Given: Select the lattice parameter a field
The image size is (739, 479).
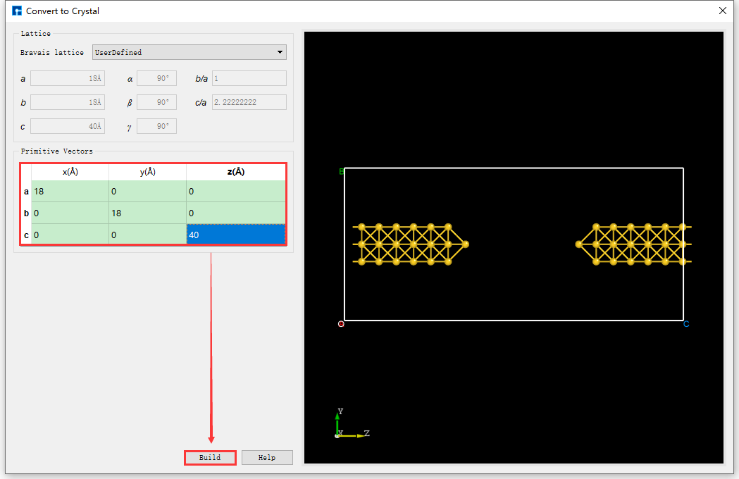Looking at the screenshot, I should tap(68, 79).
